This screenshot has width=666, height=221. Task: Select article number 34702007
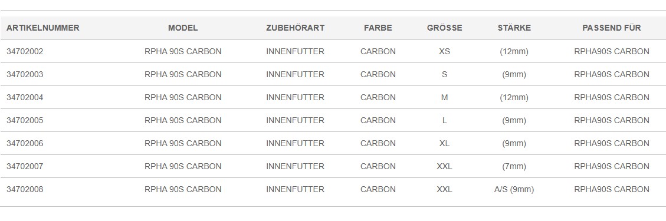[x=25, y=166]
